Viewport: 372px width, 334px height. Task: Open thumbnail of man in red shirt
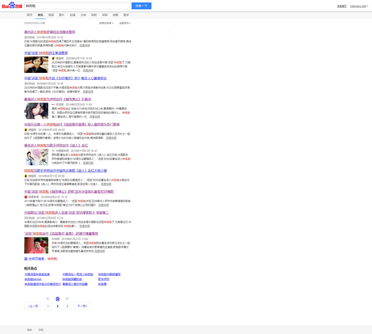36,245
